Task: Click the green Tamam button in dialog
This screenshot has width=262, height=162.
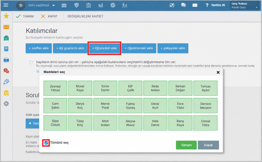Action: point(186,145)
